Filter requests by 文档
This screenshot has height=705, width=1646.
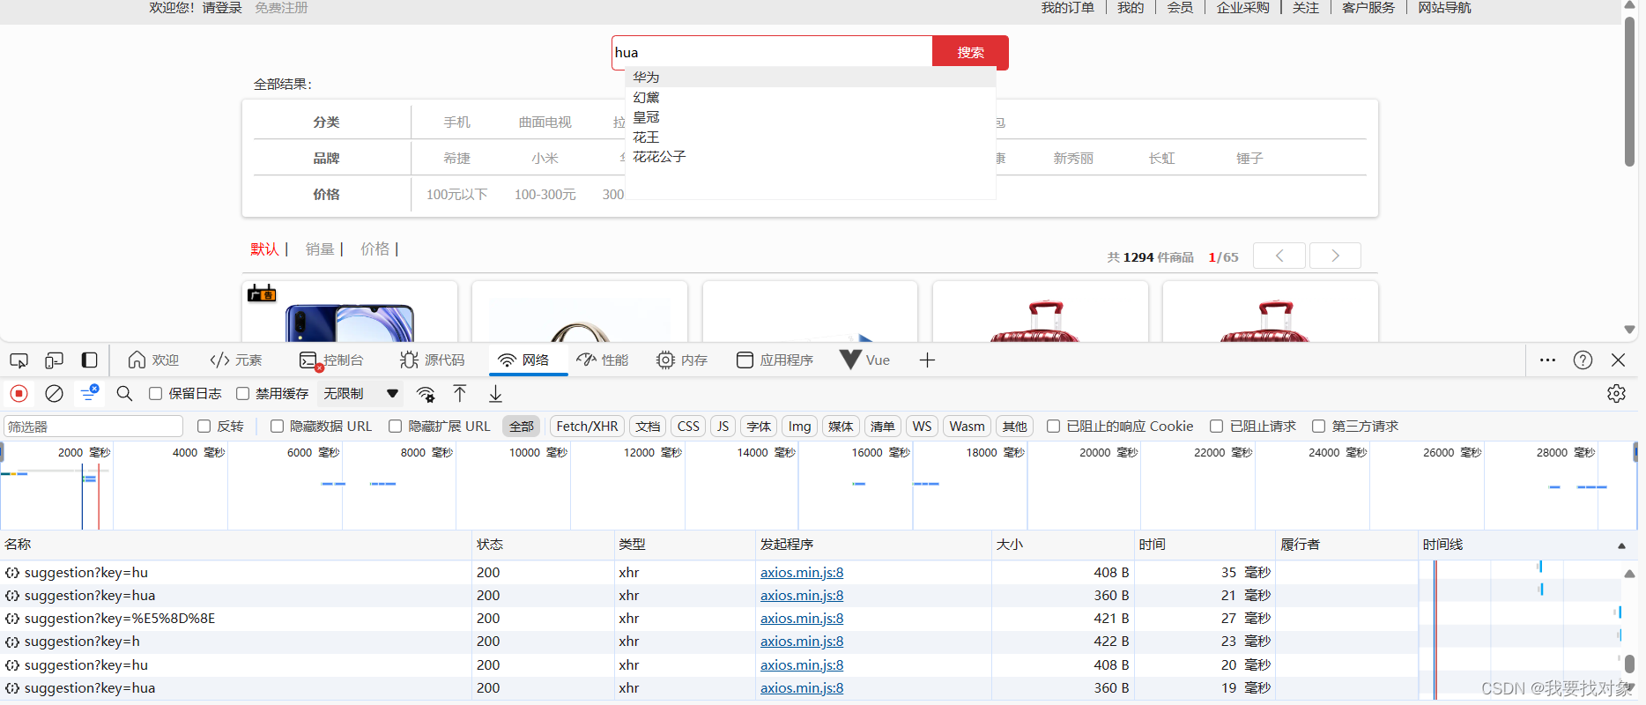click(x=648, y=427)
